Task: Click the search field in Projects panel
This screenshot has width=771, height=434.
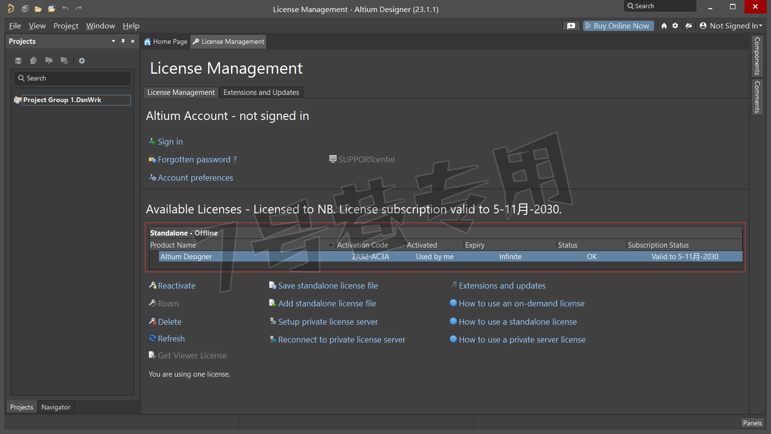Action: pyautogui.click(x=72, y=78)
